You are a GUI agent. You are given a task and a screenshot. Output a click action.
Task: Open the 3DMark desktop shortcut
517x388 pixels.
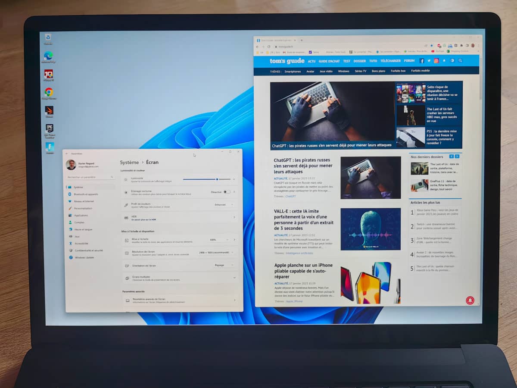(49, 111)
